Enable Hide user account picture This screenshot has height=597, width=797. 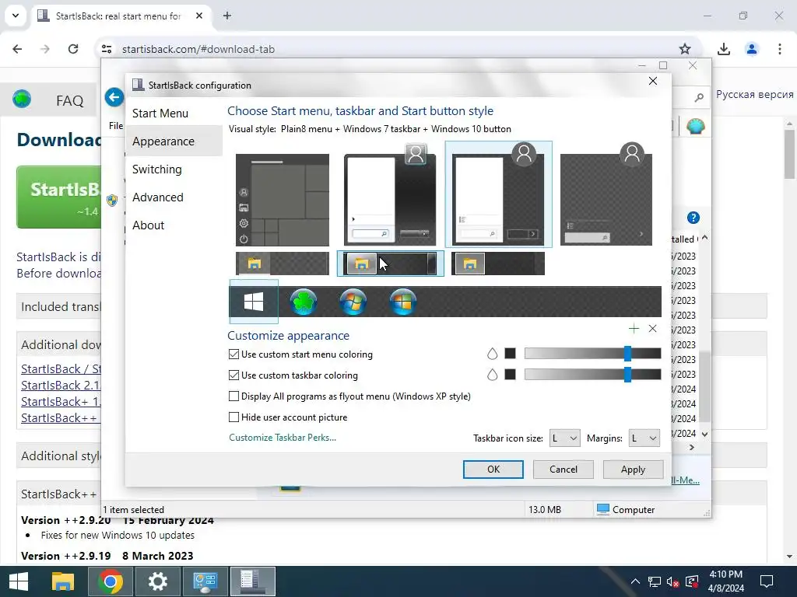233,417
